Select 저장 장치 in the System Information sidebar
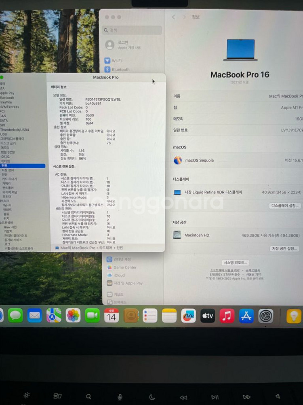The height and width of the screenshot is (405, 303). point(8,170)
